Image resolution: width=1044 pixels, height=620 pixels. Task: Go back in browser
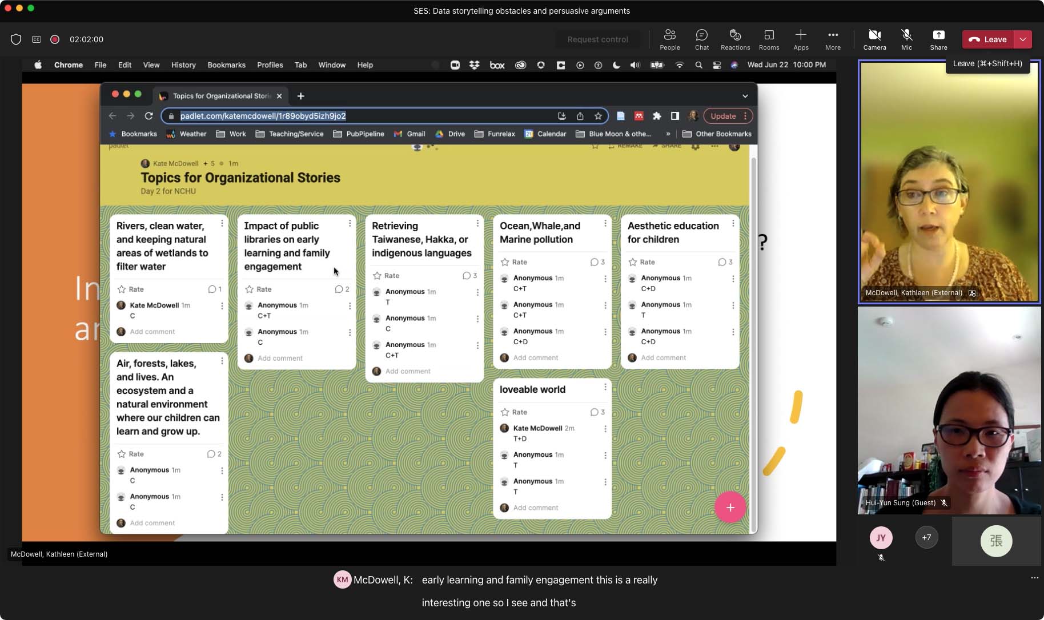click(113, 116)
